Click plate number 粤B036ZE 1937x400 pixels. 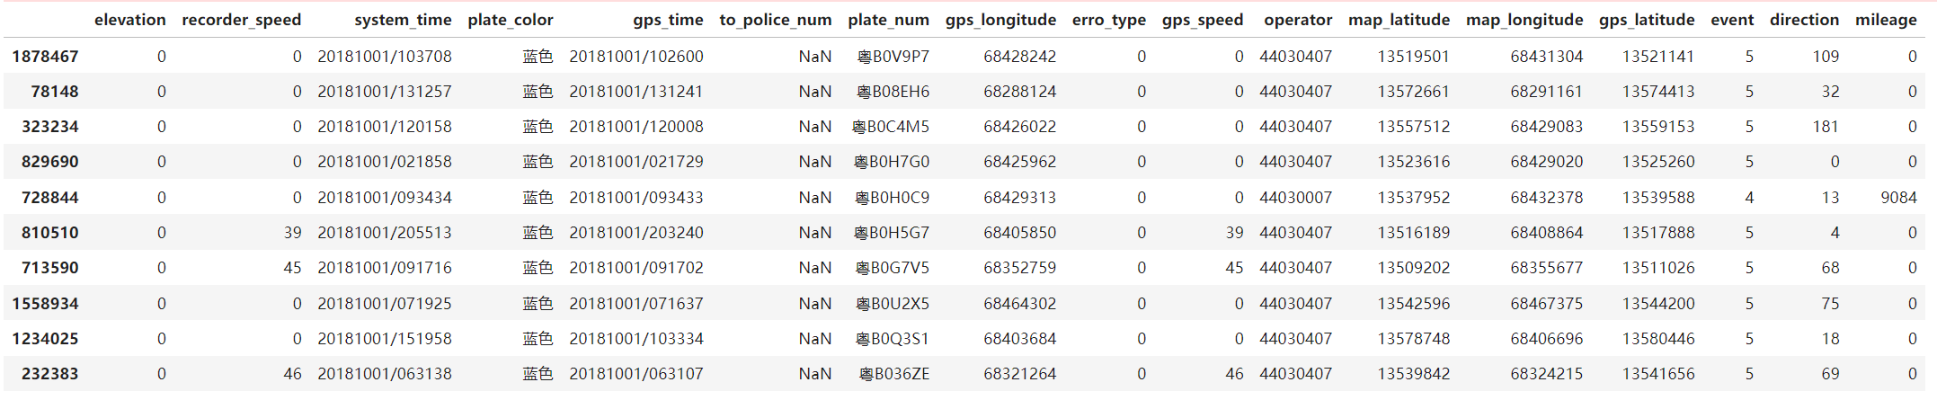click(x=894, y=374)
